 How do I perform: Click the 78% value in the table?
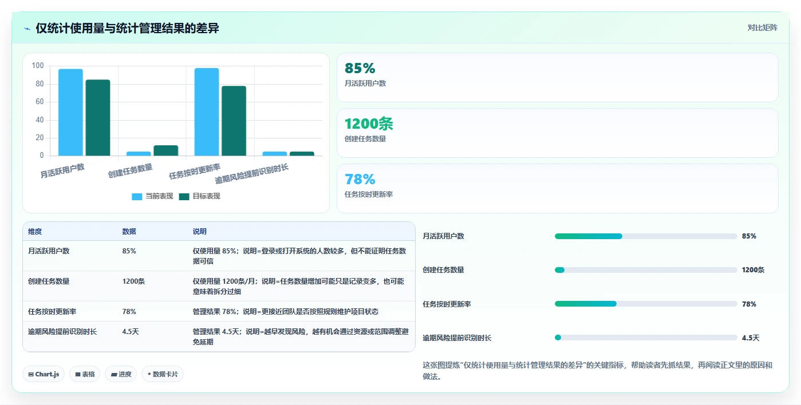(x=129, y=312)
